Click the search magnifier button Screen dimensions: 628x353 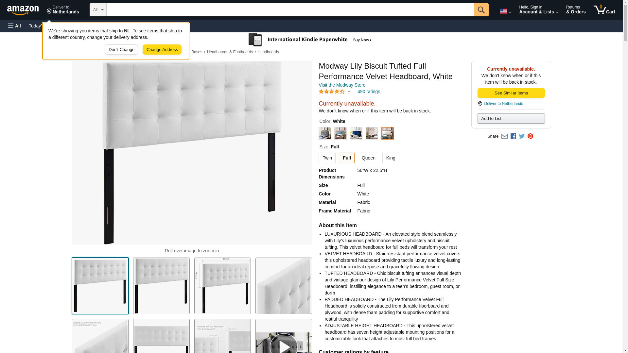(x=481, y=10)
